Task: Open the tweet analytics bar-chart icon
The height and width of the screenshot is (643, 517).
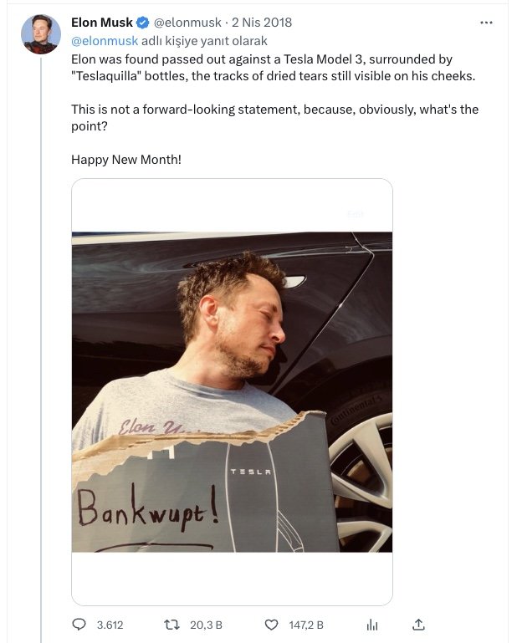Action: pyautogui.click(x=373, y=625)
